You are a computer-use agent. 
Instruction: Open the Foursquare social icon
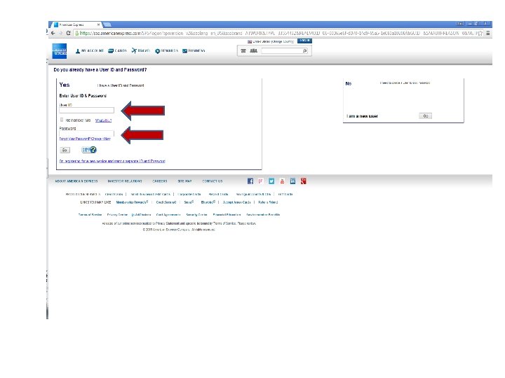point(260,181)
